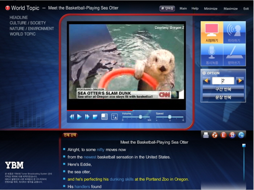Stop the video playback
Screen dimensions: 254x190
(x=95, y=117)
